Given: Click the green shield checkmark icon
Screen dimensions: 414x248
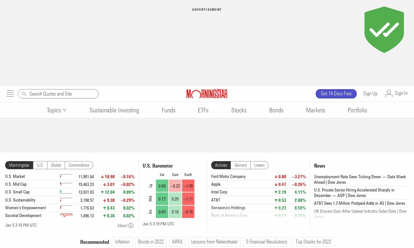Looking at the screenshot, I should click(x=384, y=30).
